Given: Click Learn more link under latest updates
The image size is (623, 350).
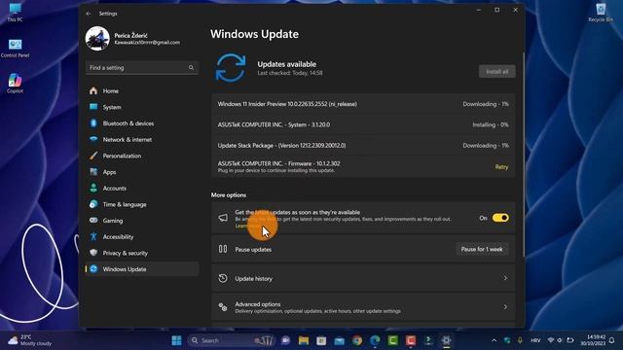Looking at the screenshot, I should click(x=247, y=226).
